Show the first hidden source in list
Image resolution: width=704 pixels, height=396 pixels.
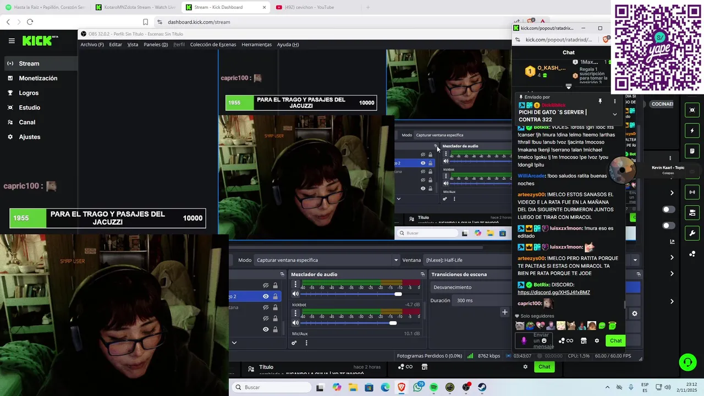266,285
